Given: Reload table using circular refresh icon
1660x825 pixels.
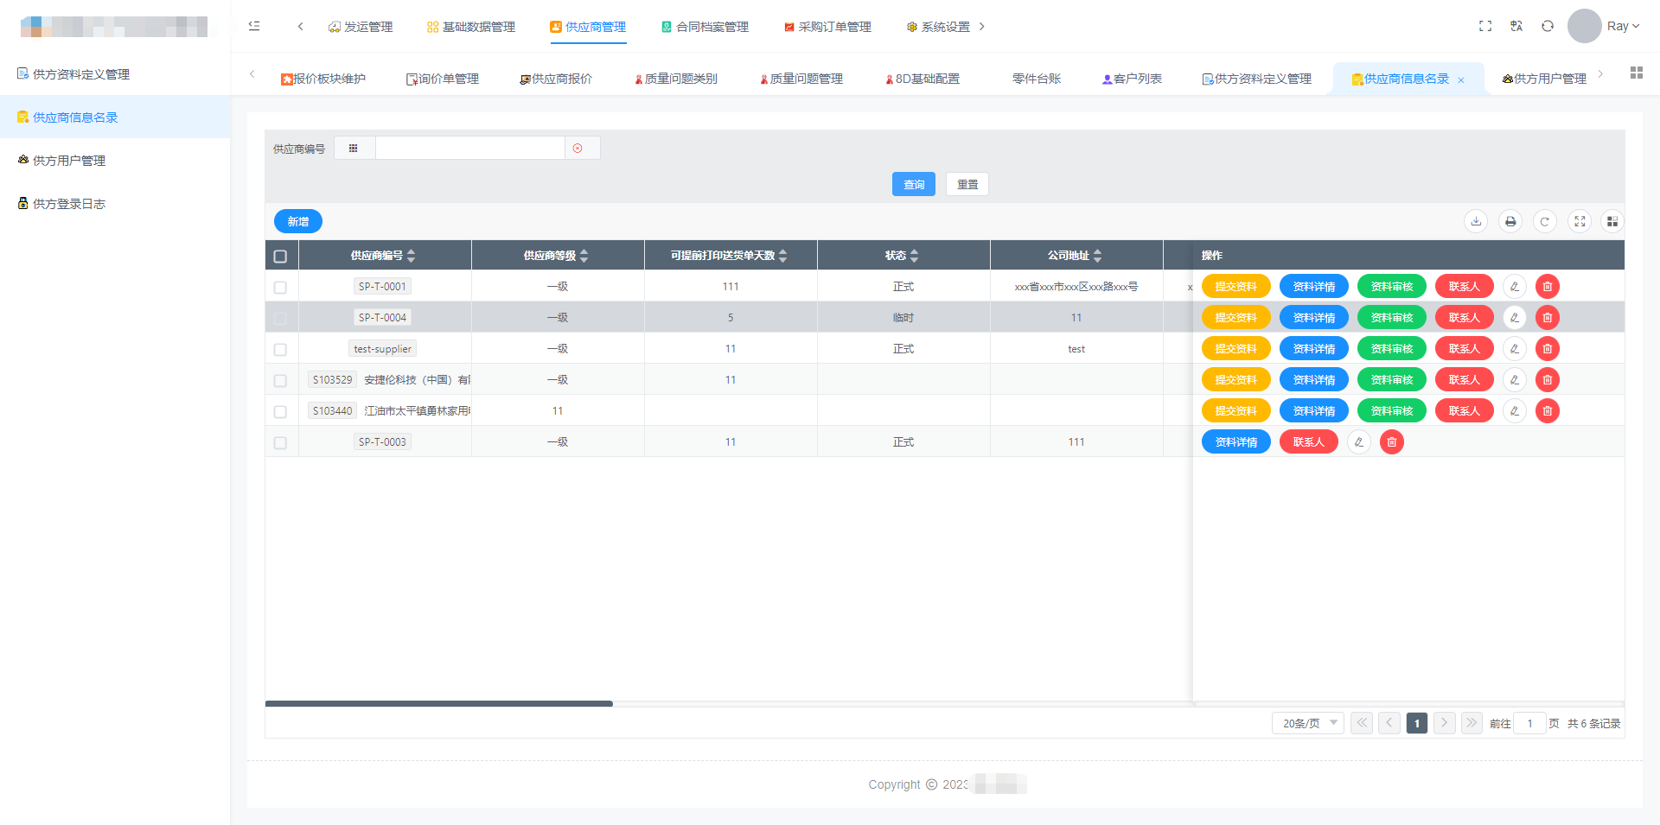Looking at the screenshot, I should coord(1545,222).
